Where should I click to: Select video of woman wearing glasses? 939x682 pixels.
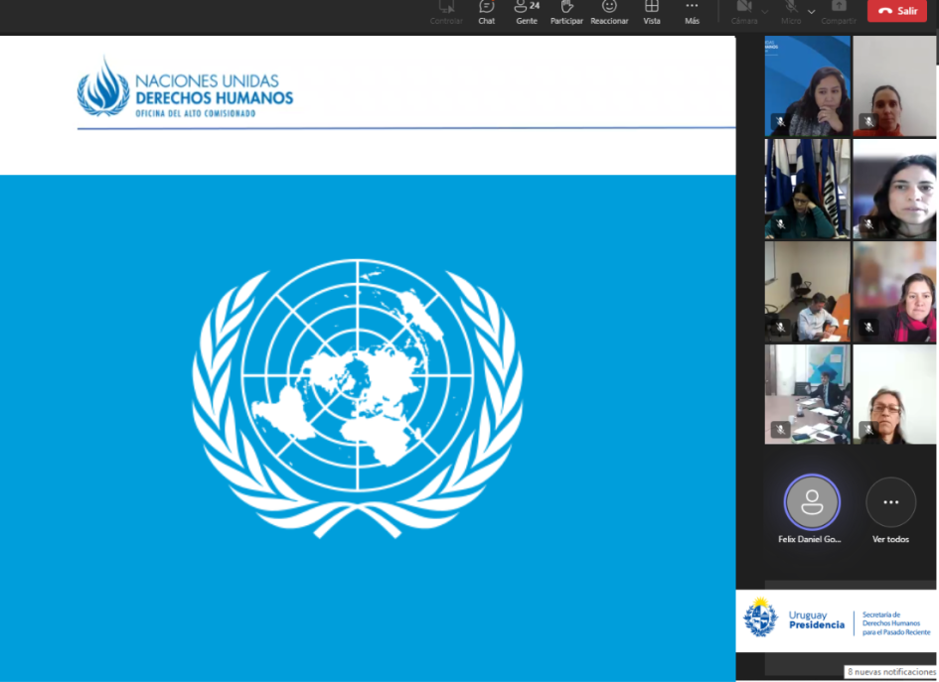pos(894,394)
